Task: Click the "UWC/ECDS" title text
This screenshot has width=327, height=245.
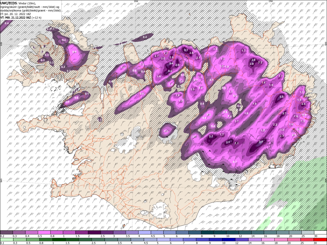Action: (9, 3)
